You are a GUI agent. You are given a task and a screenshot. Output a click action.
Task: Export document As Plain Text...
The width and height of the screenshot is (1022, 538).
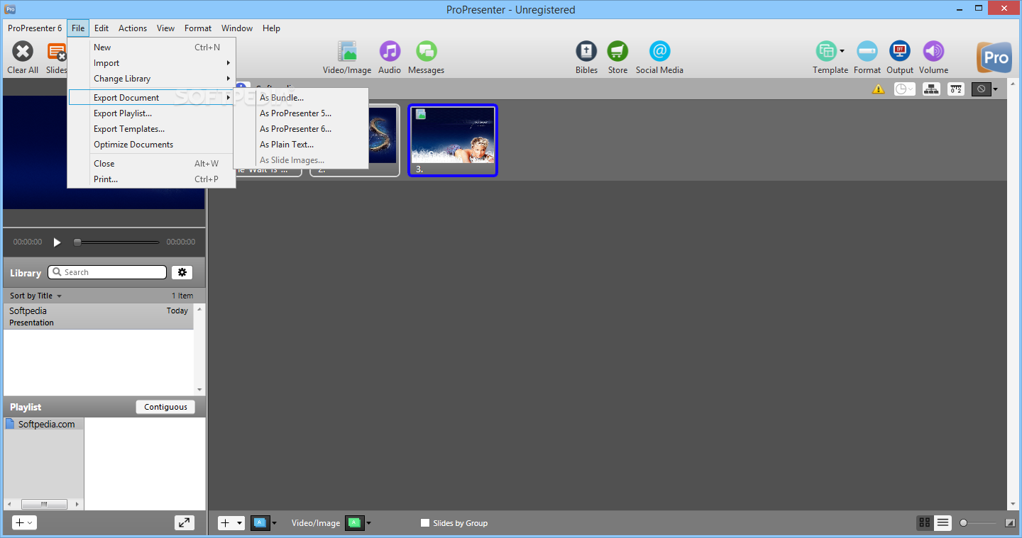coord(301,145)
